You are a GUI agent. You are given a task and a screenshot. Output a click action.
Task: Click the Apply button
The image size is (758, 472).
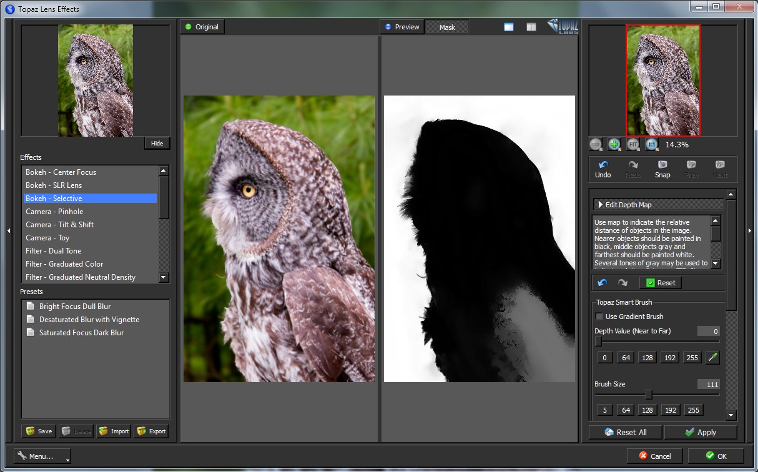pos(701,432)
